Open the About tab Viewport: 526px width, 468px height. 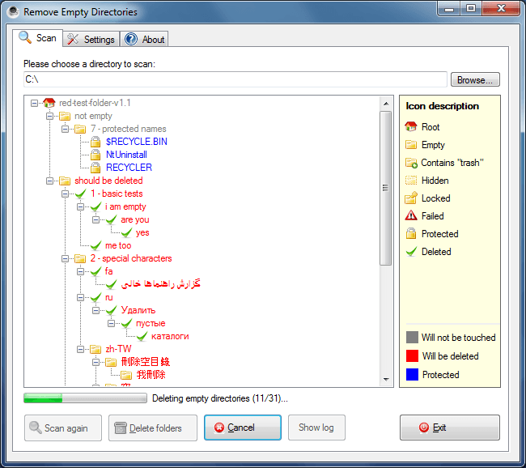point(144,40)
